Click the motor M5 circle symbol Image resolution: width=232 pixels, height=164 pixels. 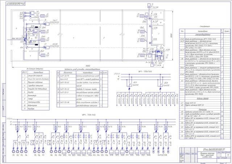[35, 151]
